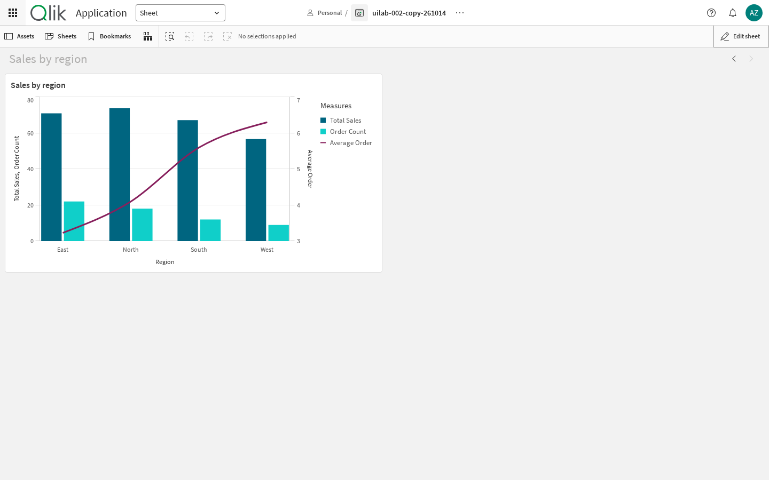Open the help question mark icon

tap(711, 13)
